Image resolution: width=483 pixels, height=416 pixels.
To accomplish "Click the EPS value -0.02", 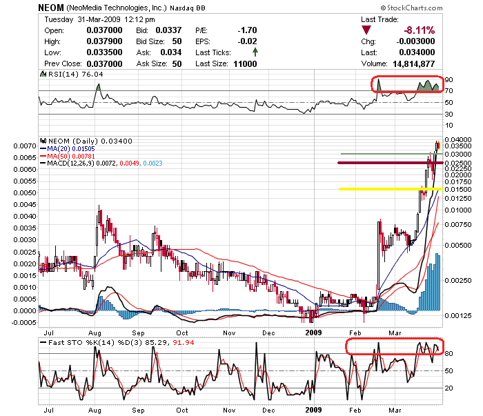I will point(247,41).
